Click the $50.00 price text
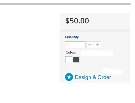Image resolution: width=135 pixels, height=103 pixels. [x=77, y=21]
